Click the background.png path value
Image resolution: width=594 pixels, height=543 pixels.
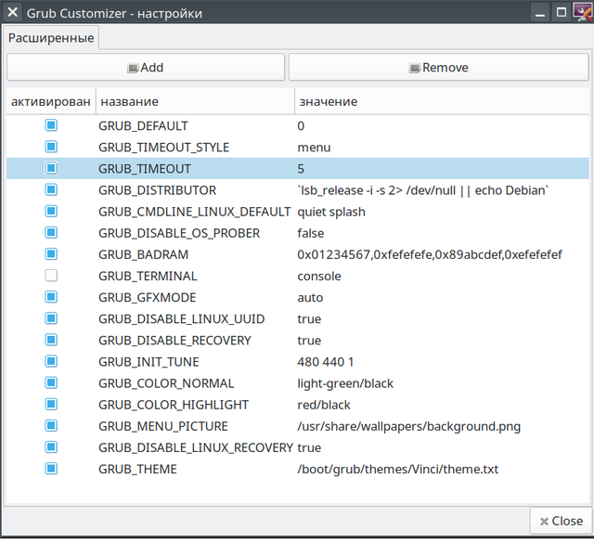click(x=409, y=426)
